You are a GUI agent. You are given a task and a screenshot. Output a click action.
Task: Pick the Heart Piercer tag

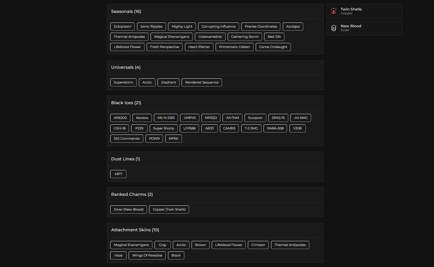click(199, 47)
